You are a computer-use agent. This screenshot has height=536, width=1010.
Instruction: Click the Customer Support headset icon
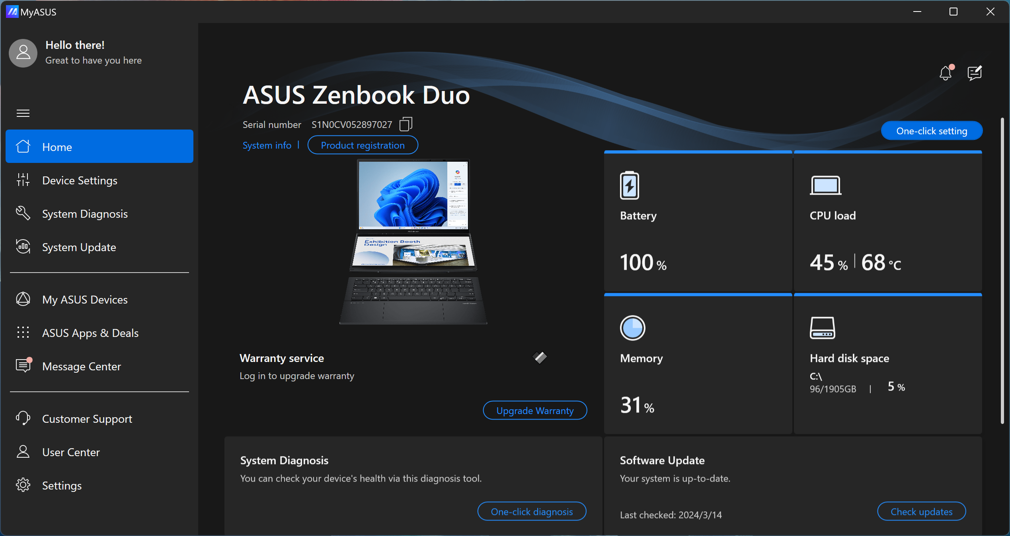pos(23,418)
